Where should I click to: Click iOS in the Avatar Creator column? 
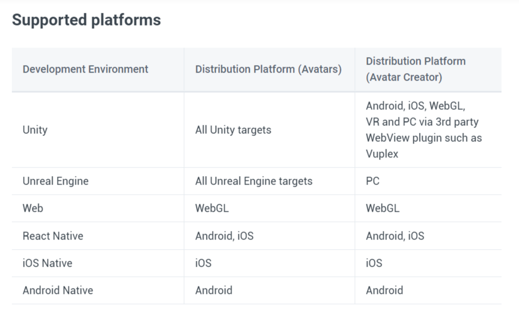pos(374,263)
